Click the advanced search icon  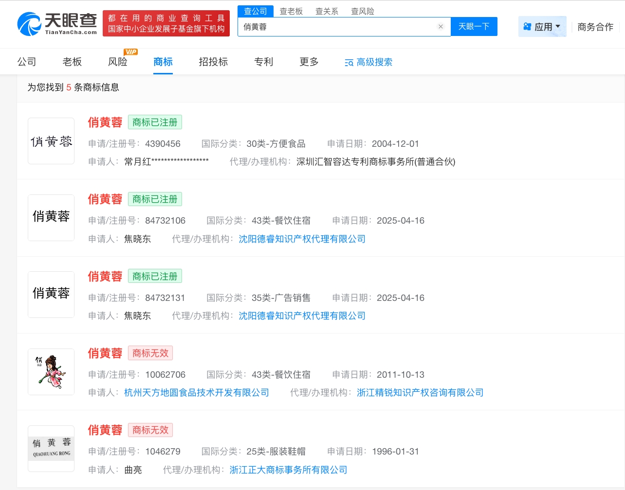pos(349,63)
